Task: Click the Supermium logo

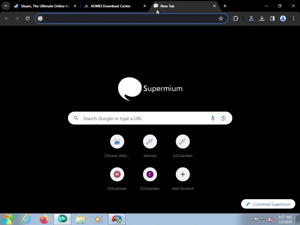Action: [150, 89]
